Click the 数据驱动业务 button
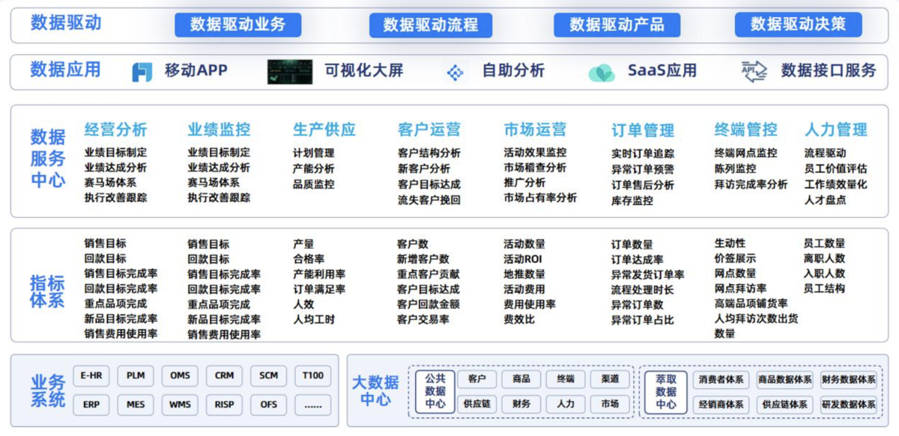Viewport: 899px width, 436px height. (x=238, y=25)
